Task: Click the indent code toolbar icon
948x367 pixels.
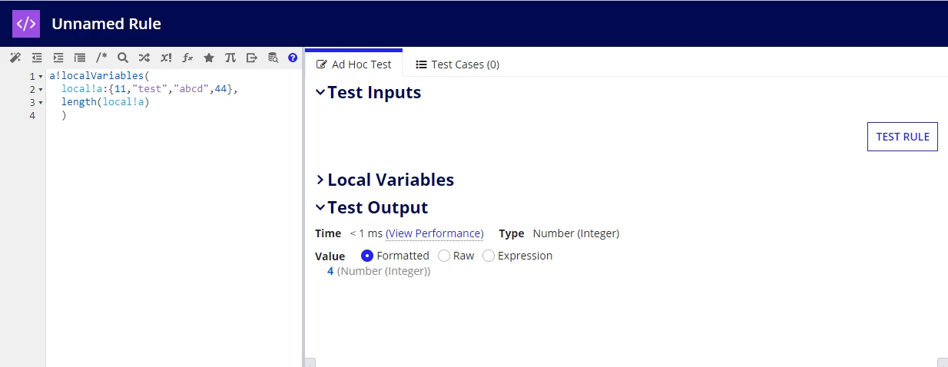Action: (58, 58)
